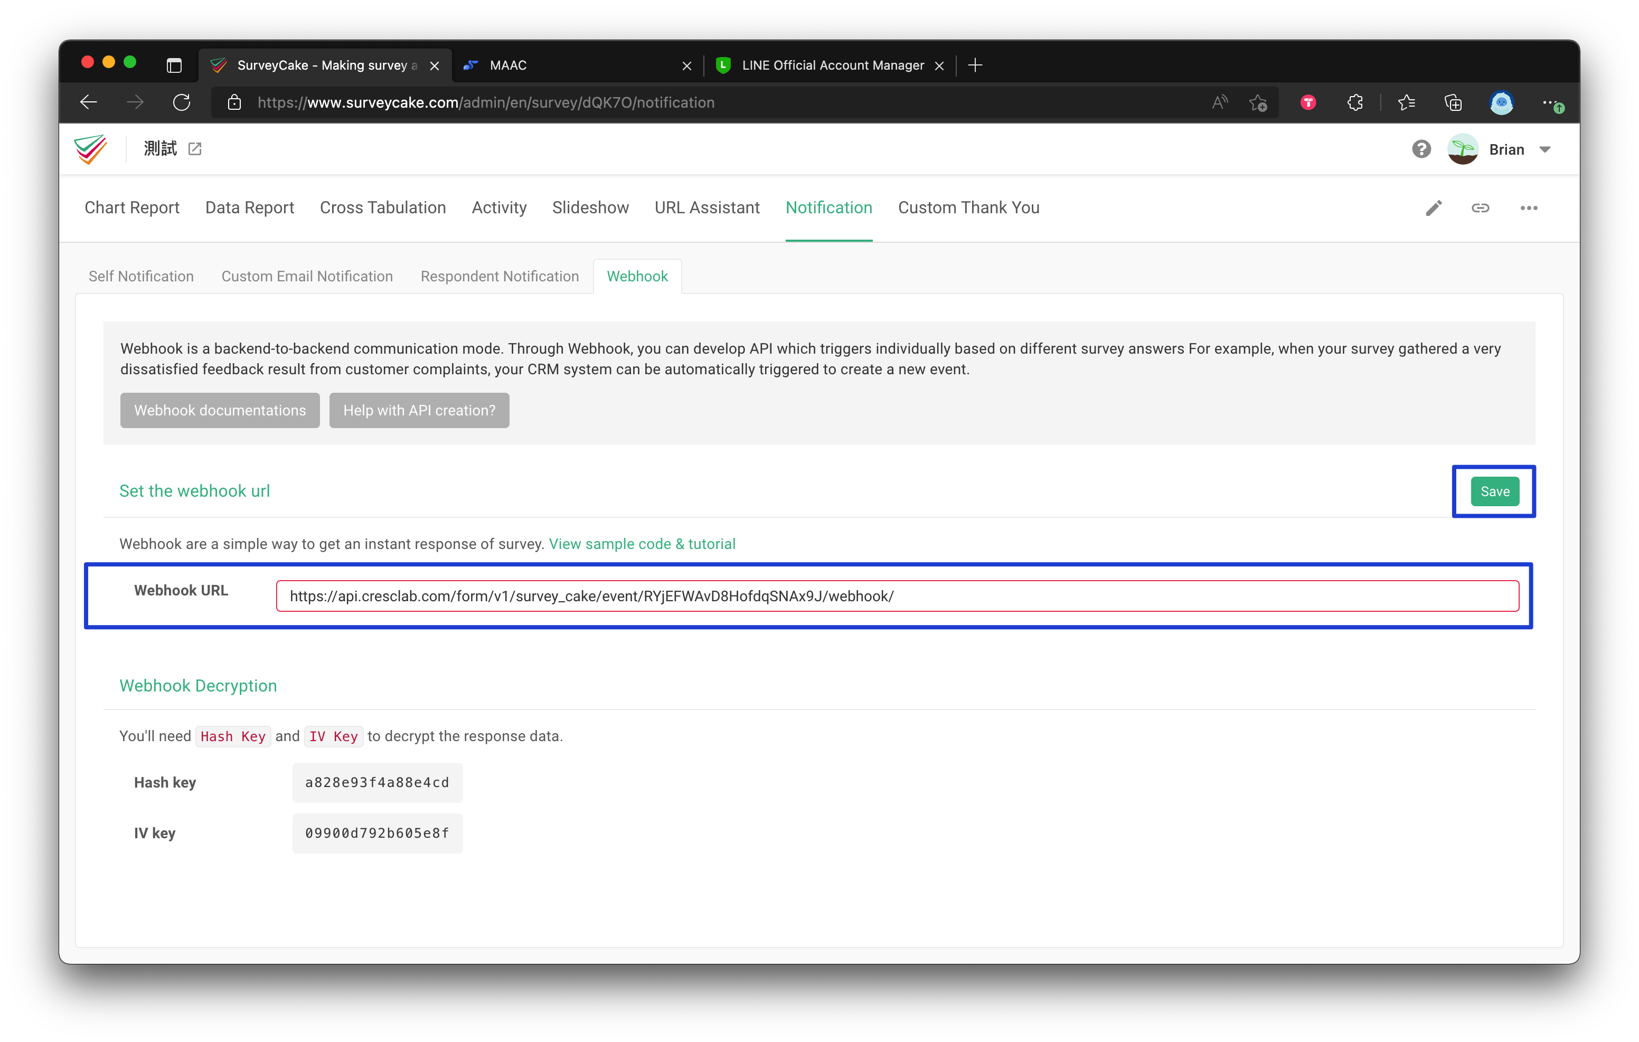Open Webhook documentations
This screenshot has height=1042, width=1639.
coord(219,410)
